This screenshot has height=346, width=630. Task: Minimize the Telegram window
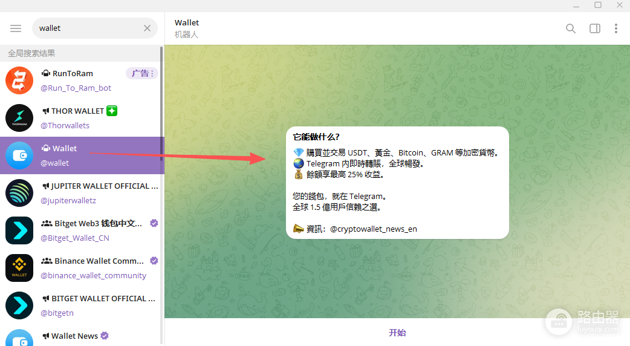(576, 5)
